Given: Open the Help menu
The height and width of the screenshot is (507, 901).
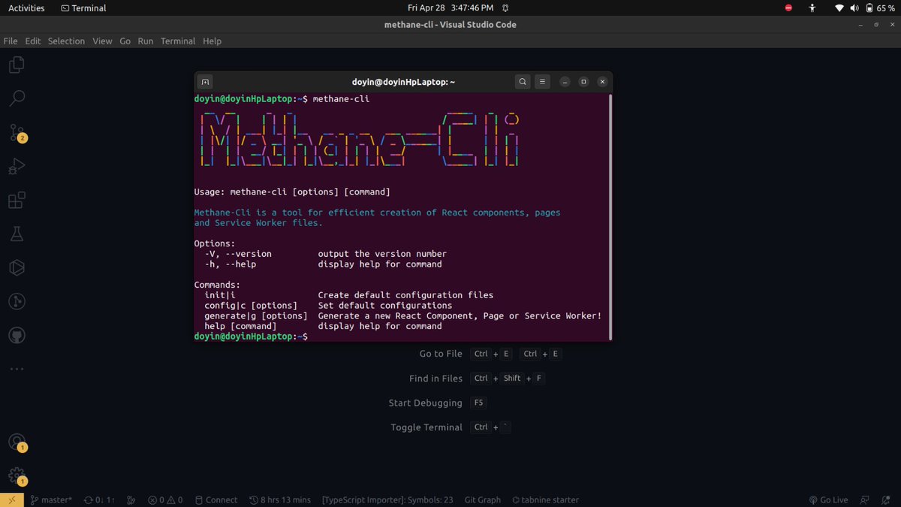Looking at the screenshot, I should point(212,41).
